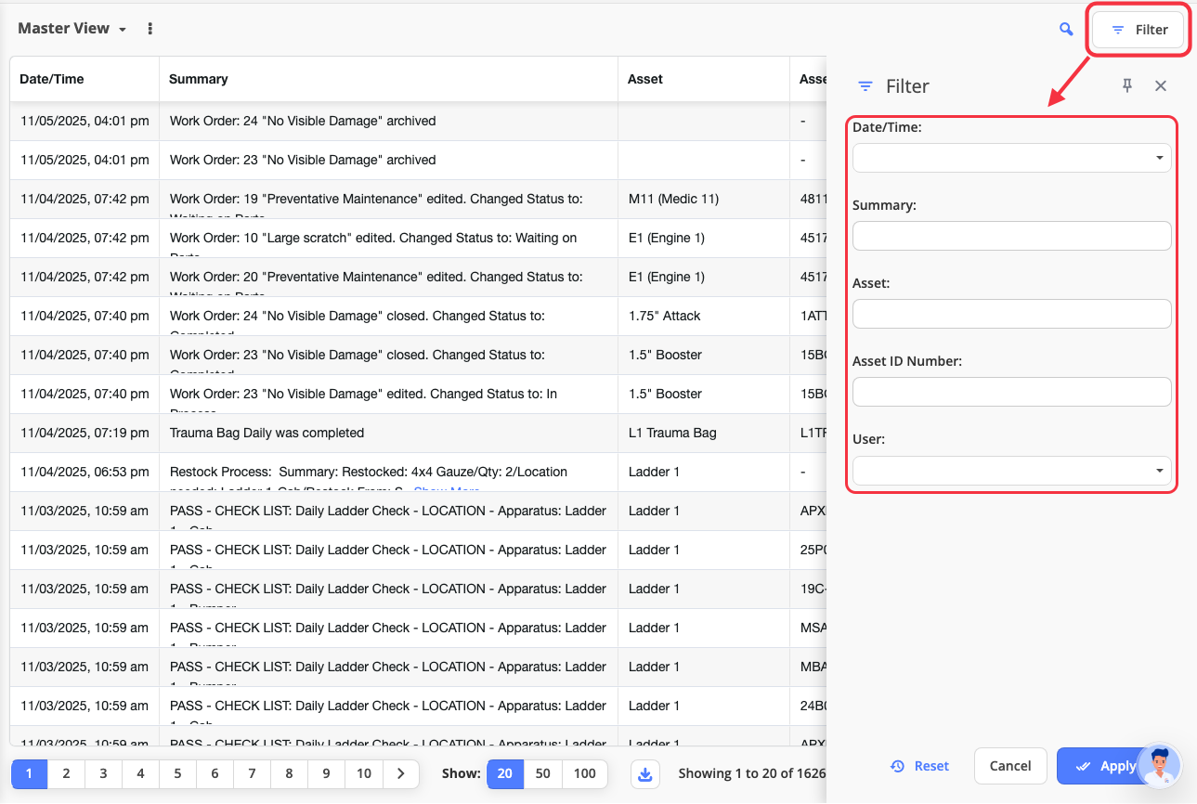This screenshot has height=804, width=1197.
Task: Click the M11 (Medic 11) asset cell
Action: coord(704,199)
